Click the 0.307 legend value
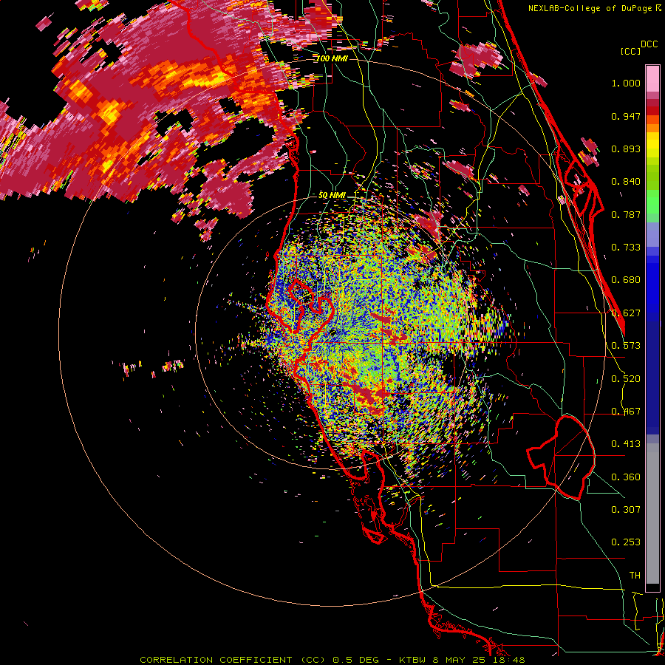 tap(626, 510)
